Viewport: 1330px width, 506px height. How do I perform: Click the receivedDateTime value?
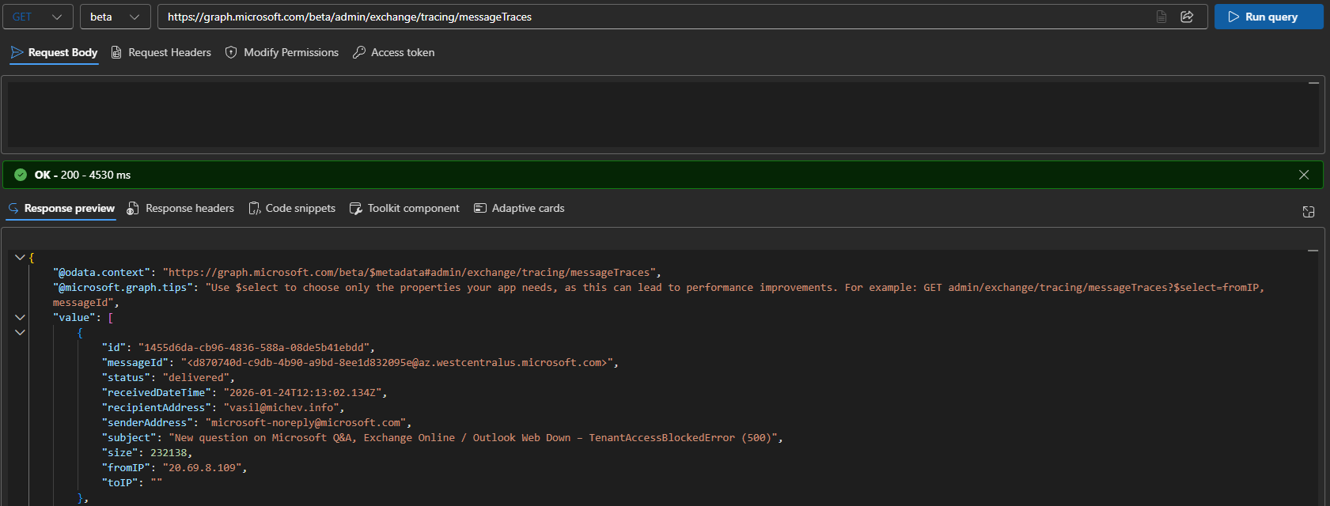point(302,393)
